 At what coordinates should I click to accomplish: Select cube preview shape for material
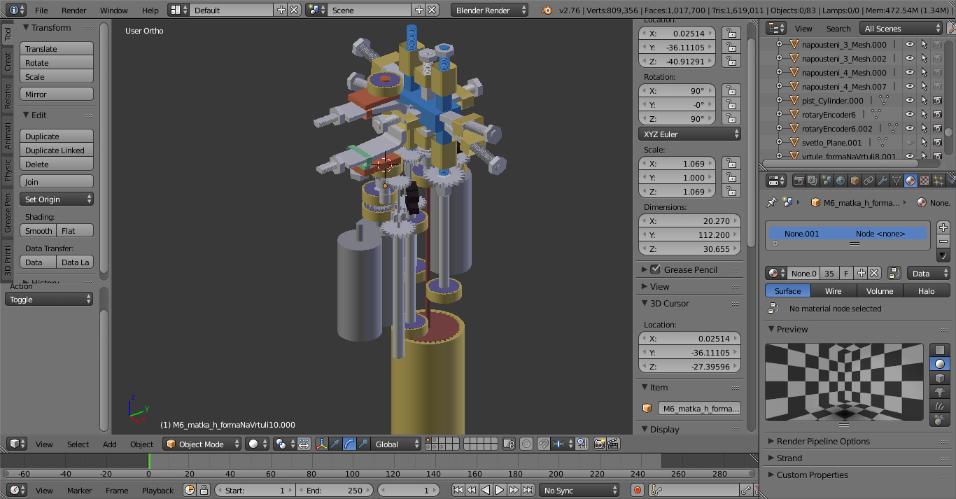point(940,378)
